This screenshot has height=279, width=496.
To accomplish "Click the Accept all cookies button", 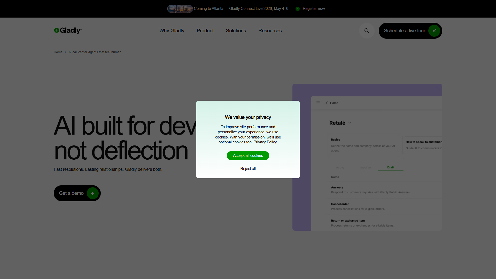I will click(248, 156).
